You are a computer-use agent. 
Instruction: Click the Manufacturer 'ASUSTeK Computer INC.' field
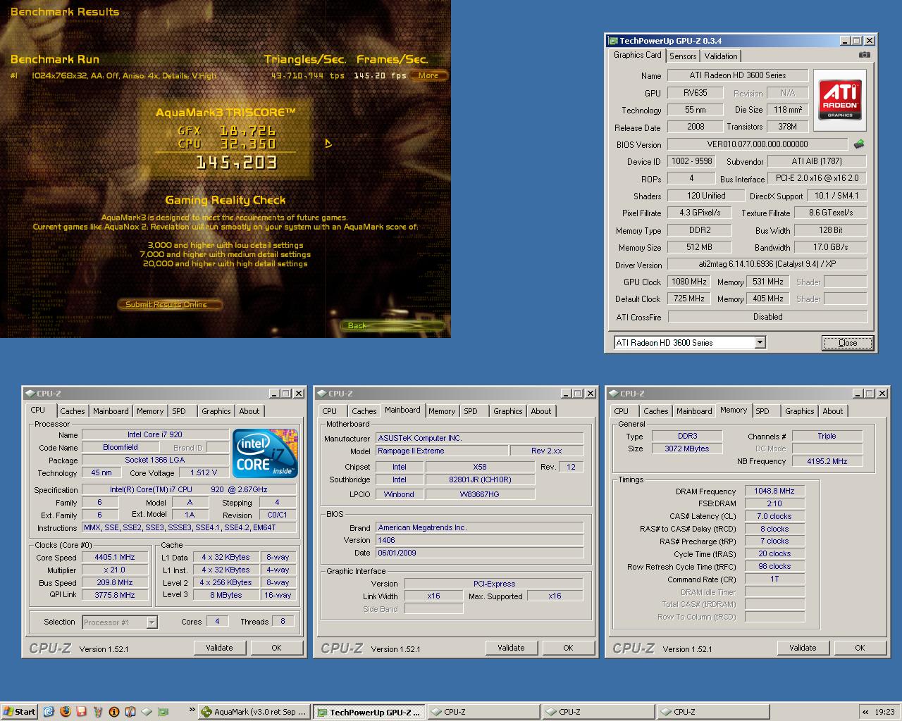click(x=480, y=438)
